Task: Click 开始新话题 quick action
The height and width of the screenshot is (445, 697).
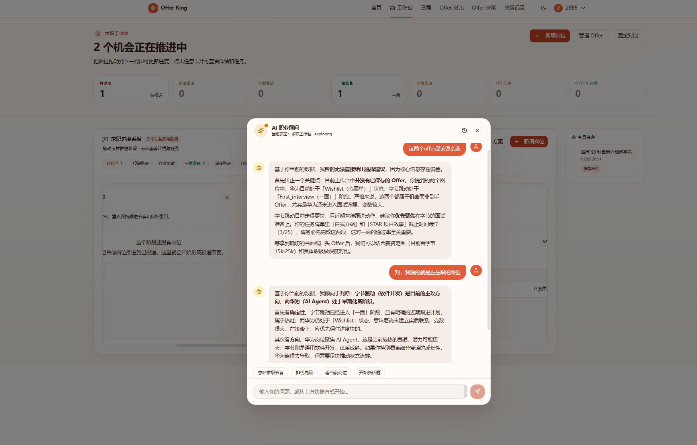Action: pyautogui.click(x=370, y=373)
